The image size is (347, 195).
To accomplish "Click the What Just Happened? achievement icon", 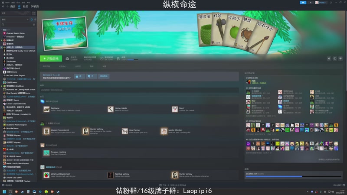I will 46,175.
